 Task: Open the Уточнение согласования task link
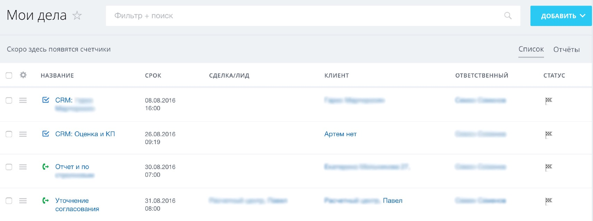pyautogui.click(x=77, y=205)
